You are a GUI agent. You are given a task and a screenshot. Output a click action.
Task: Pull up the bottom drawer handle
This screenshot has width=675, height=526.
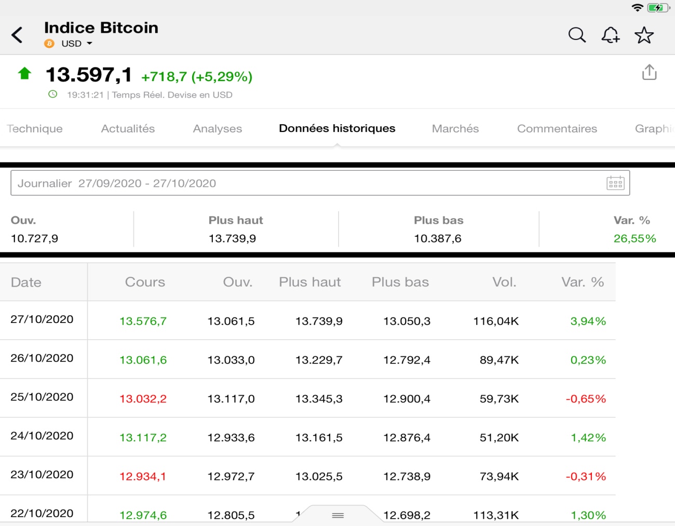[337, 515]
